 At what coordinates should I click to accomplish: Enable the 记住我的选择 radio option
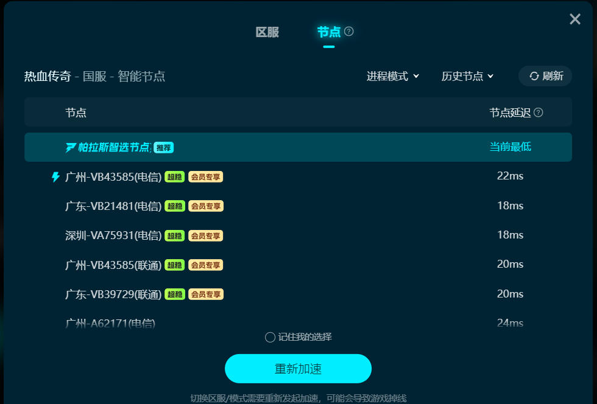click(270, 337)
